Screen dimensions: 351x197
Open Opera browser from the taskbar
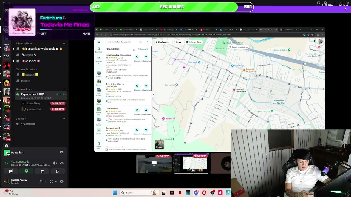coord(204,193)
